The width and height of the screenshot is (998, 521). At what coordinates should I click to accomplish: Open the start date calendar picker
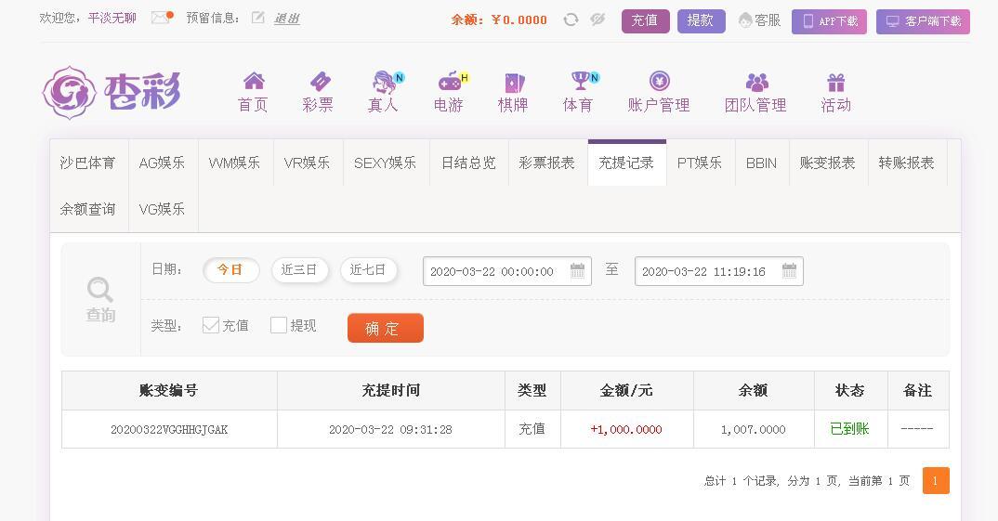coord(577,270)
